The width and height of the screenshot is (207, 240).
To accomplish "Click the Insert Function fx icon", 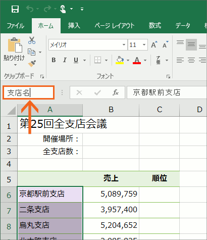I will (x=116, y=92).
